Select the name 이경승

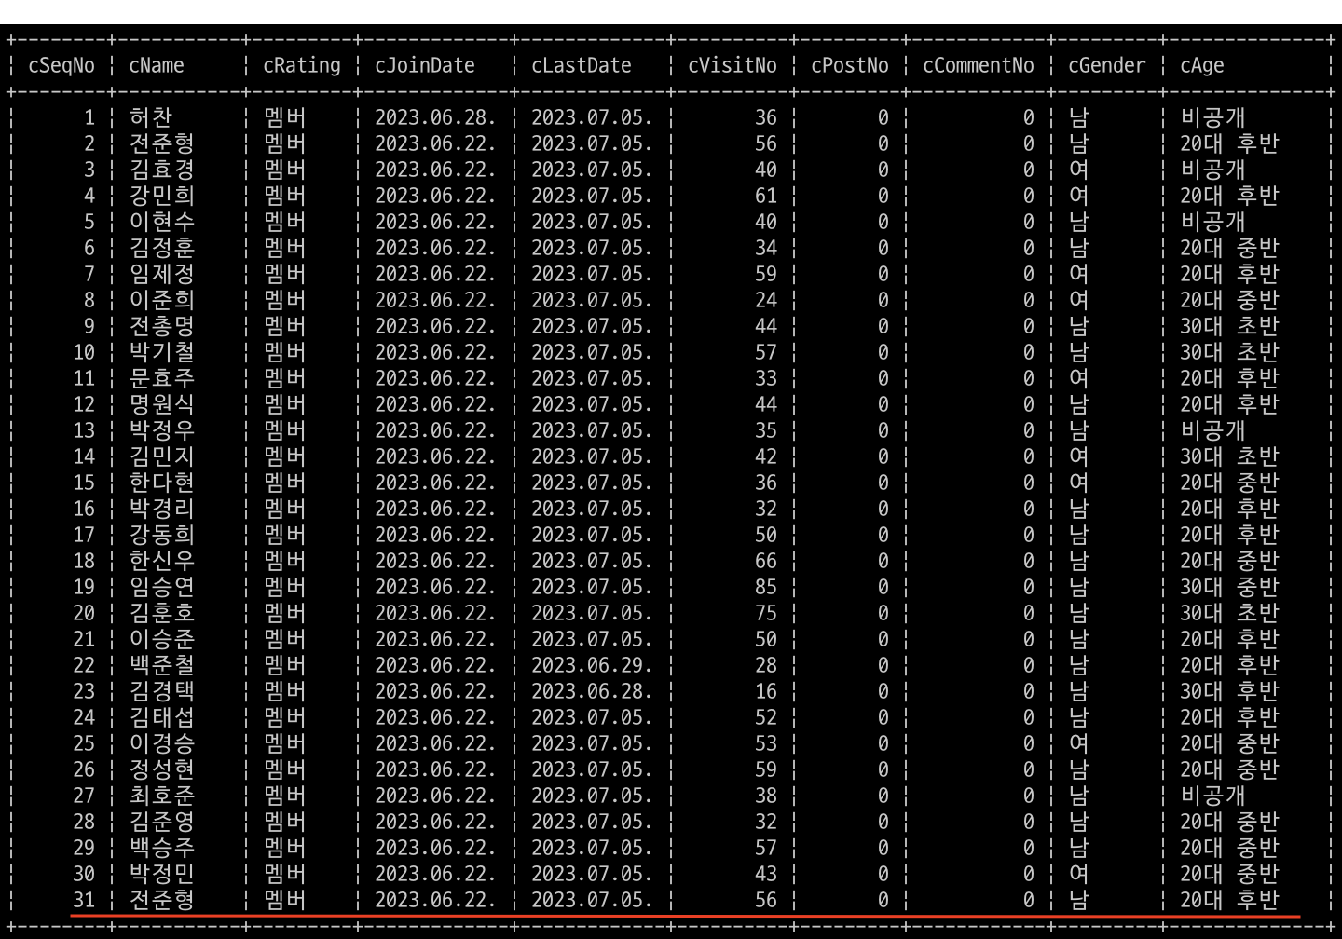pos(162,743)
